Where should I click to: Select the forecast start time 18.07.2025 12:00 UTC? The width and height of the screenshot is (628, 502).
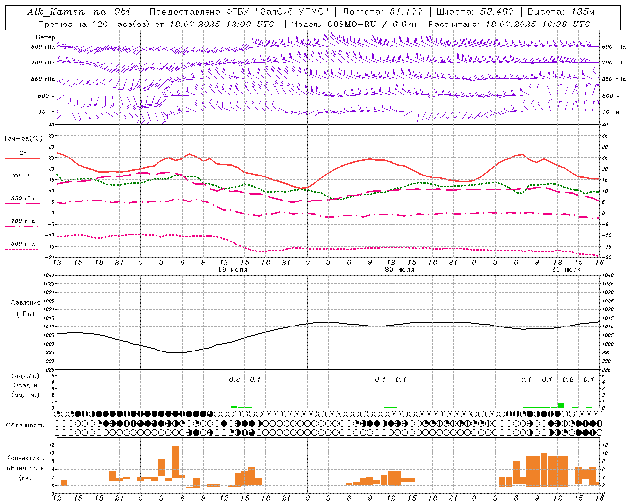point(222,24)
